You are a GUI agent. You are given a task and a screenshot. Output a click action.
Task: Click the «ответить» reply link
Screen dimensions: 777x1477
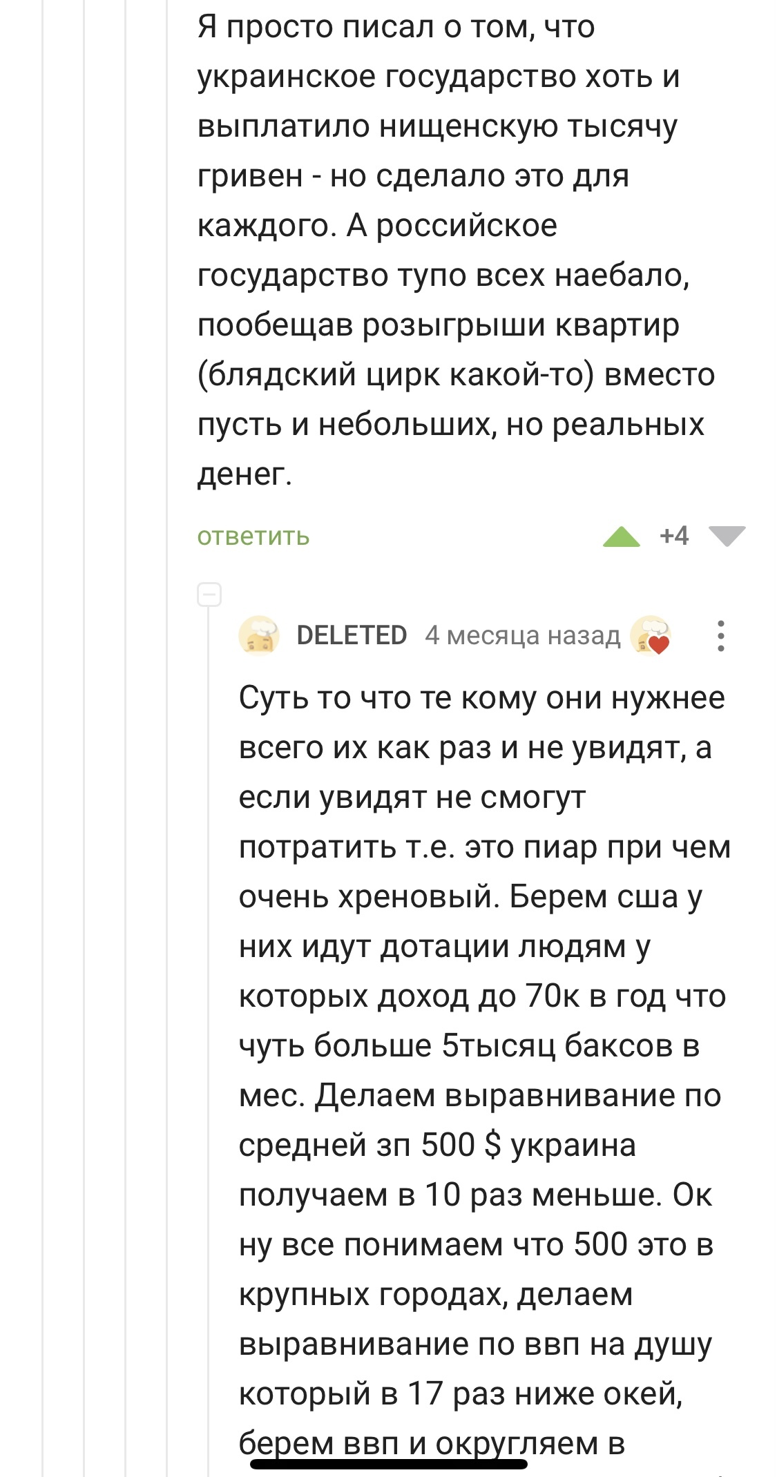pyautogui.click(x=253, y=537)
